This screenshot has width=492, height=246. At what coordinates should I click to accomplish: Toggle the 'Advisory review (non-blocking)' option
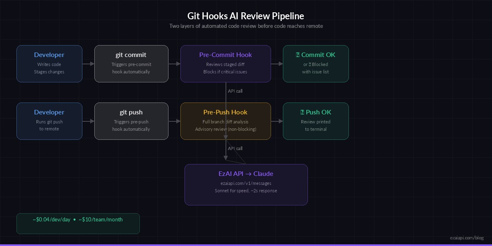(x=225, y=129)
